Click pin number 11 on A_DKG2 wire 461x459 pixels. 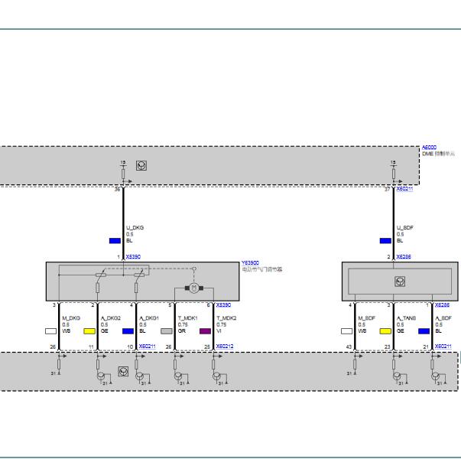click(91, 347)
